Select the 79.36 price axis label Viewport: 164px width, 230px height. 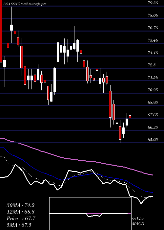click(x=153, y=3)
